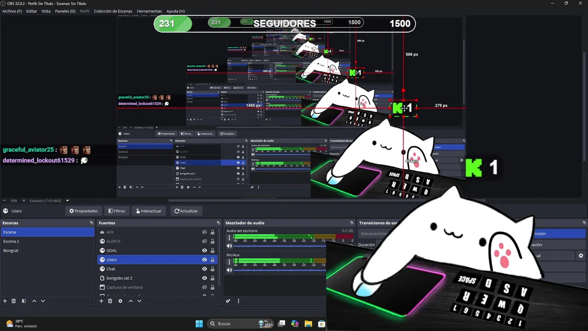Open scene filters icon in Escenas toolbar
This screenshot has width=588, height=331.
(x=24, y=301)
